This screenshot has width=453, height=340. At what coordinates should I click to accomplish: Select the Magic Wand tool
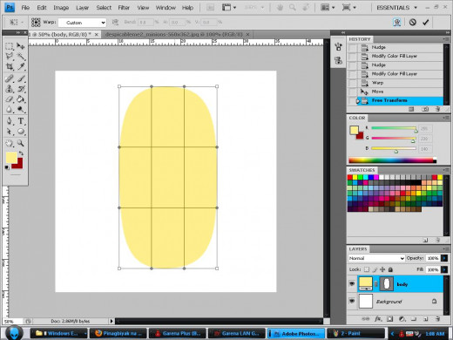[x=21, y=56]
